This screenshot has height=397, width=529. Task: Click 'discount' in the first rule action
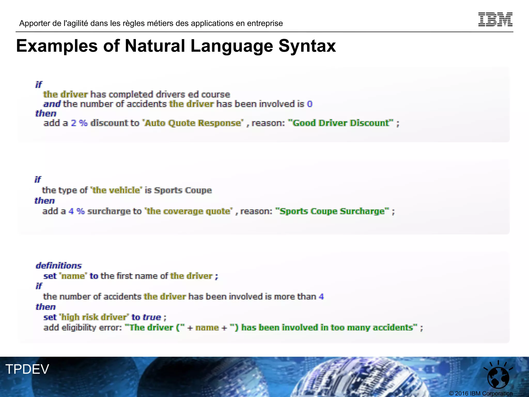(x=109, y=123)
